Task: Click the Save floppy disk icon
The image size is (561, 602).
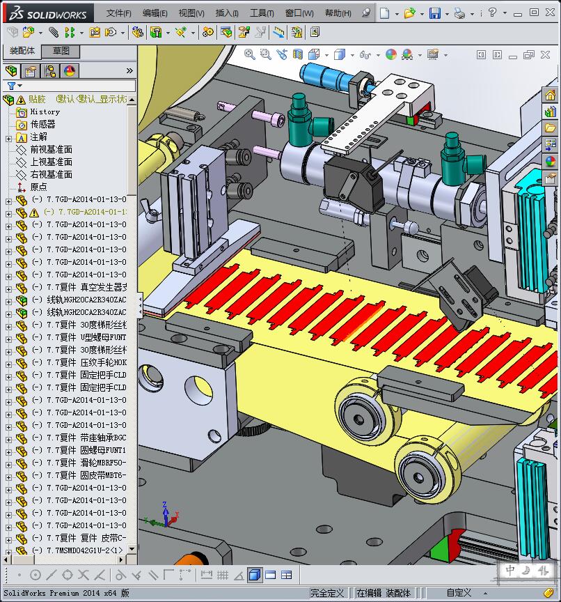Action: 435,13
